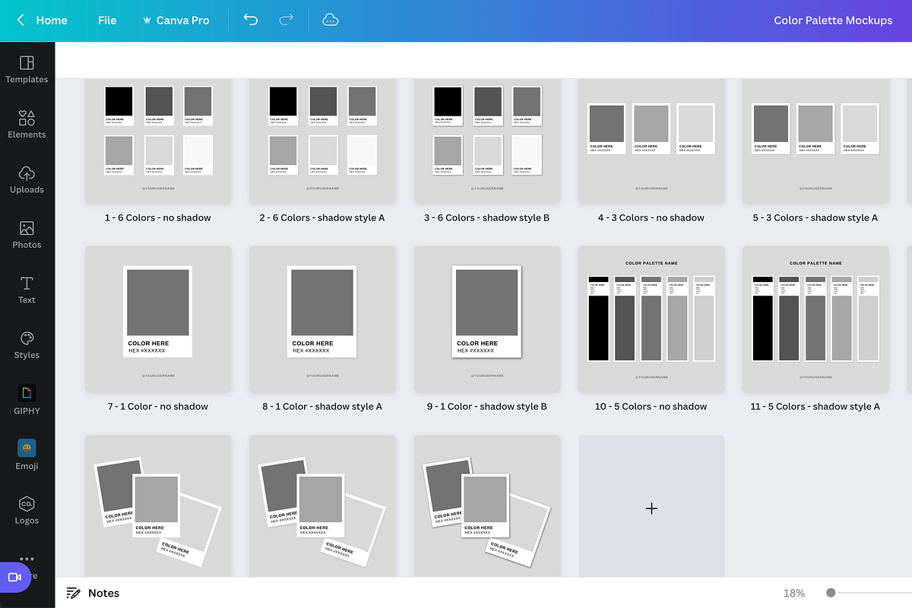Click the cloud save status icon

[x=331, y=21]
